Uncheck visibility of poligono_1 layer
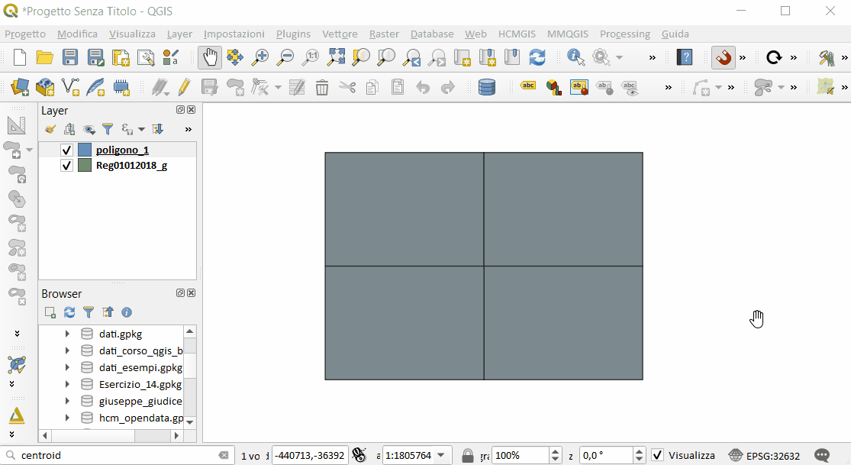851x465 pixels. click(66, 150)
